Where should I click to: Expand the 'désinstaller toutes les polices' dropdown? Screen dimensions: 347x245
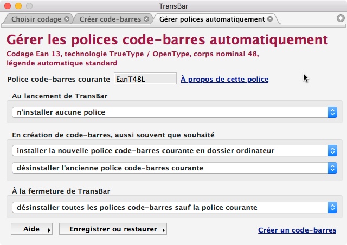174,207
